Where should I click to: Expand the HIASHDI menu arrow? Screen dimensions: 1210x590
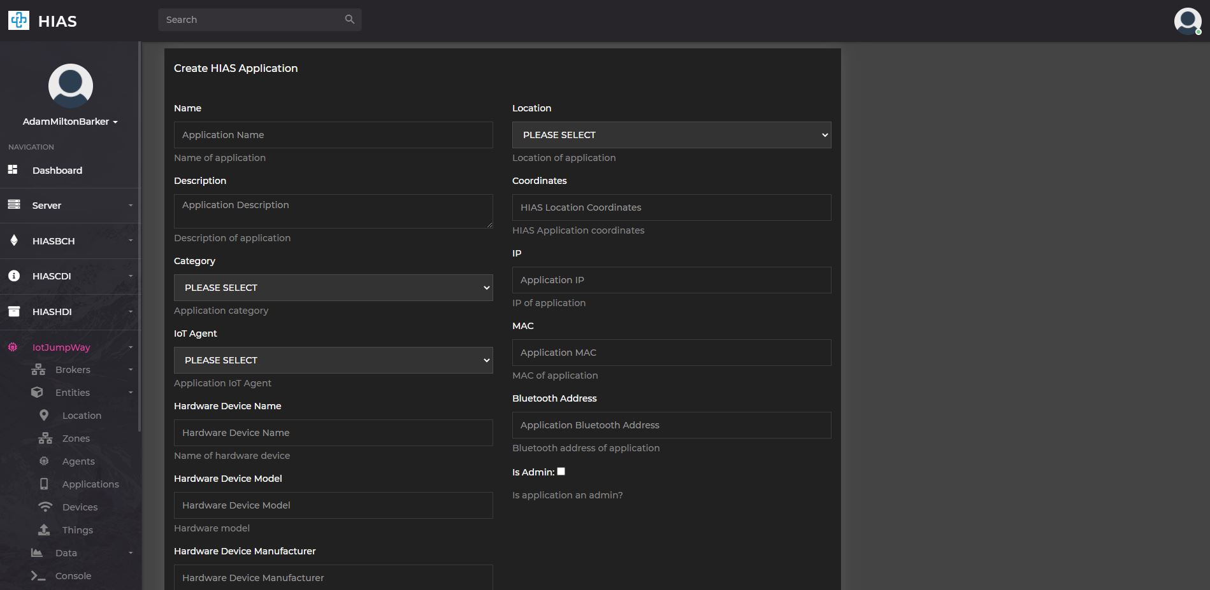(x=131, y=311)
